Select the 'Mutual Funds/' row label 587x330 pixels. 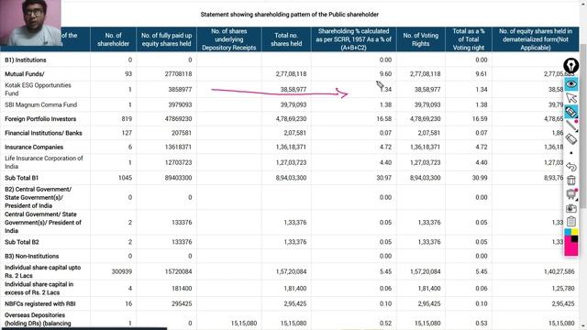coord(25,74)
